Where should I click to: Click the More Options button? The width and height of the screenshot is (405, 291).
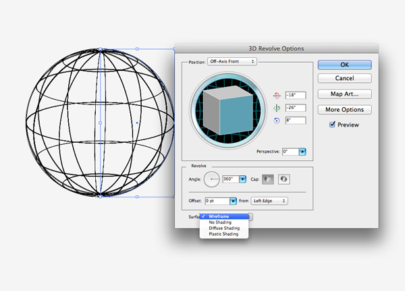344,109
